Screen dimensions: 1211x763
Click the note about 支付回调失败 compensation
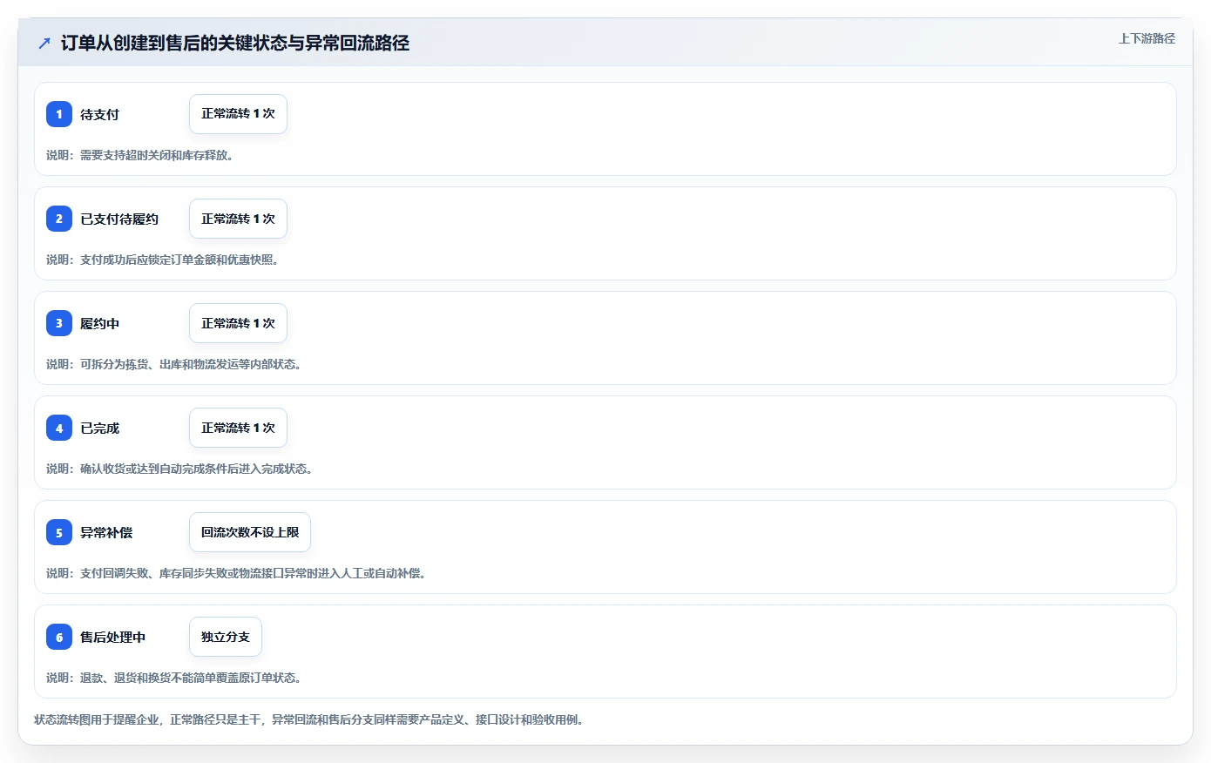(236, 573)
